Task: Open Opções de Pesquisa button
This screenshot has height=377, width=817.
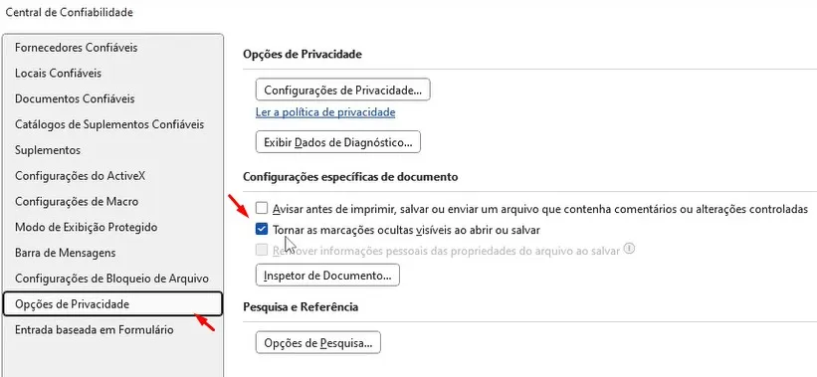Action: 318,343
